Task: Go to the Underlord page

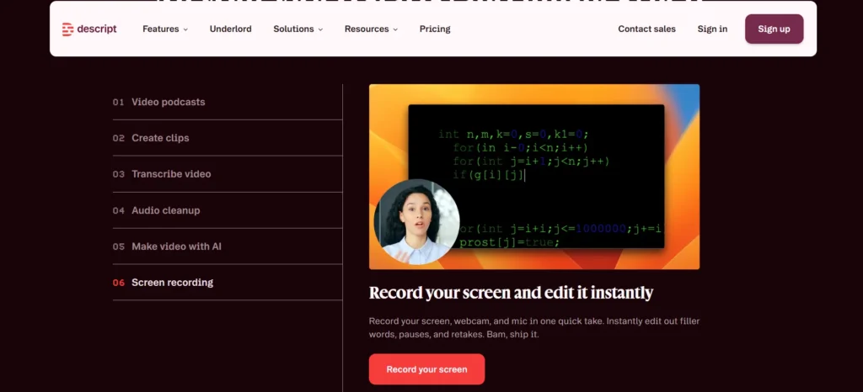Action: pyautogui.click(x=231, y=29)
